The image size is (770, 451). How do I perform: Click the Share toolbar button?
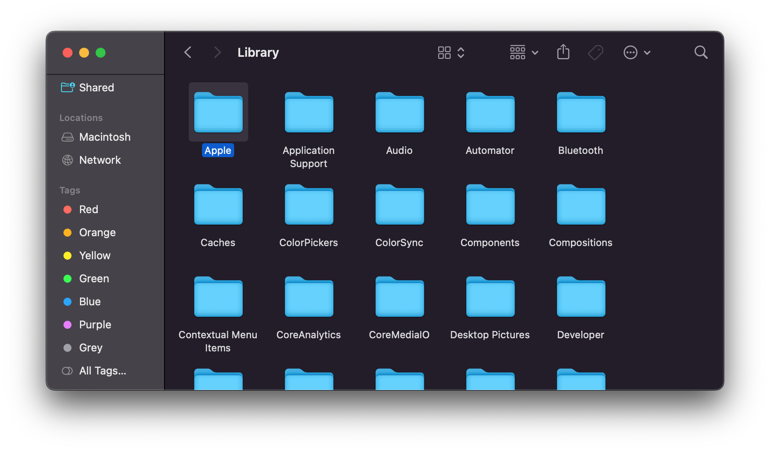563,52
